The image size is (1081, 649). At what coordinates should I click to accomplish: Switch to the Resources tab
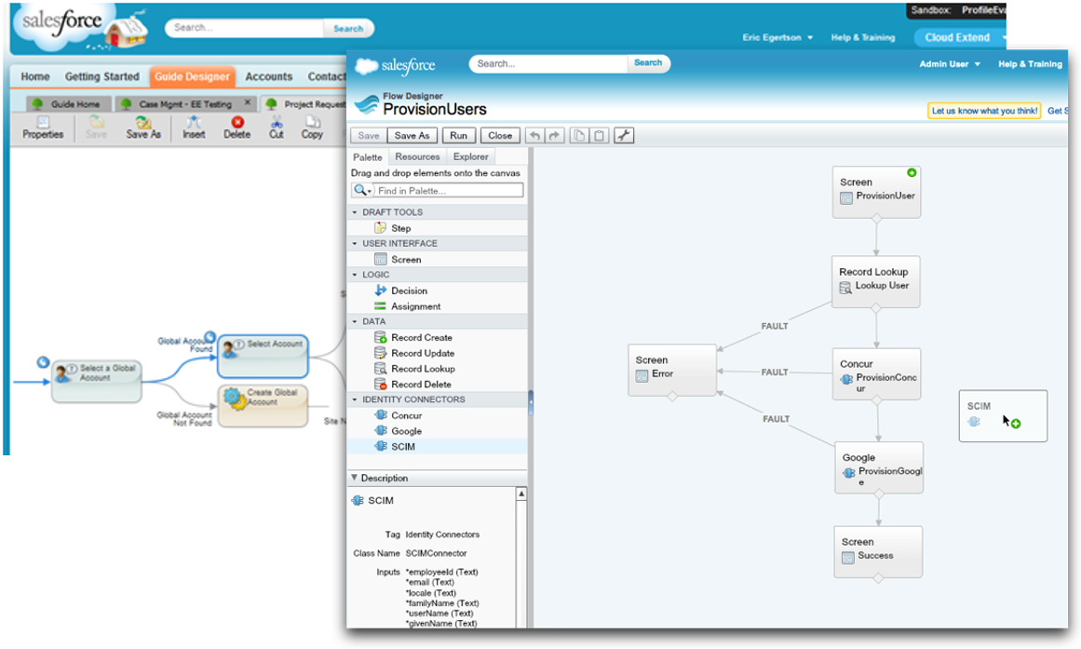417,156
